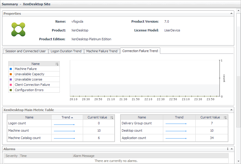This screenshot has width=241, height=164.
Task: Click the Machine Catalog count row name
Action: 24,138
